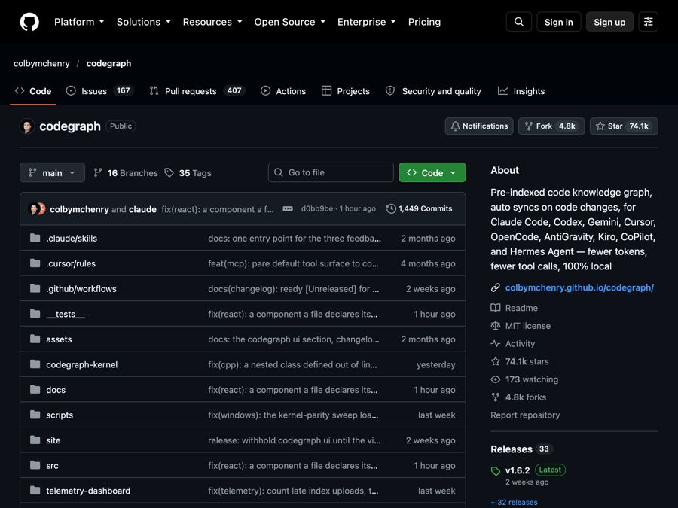678x508 pixels.
Task: Open the main branch selector
Action: (52, 173)
